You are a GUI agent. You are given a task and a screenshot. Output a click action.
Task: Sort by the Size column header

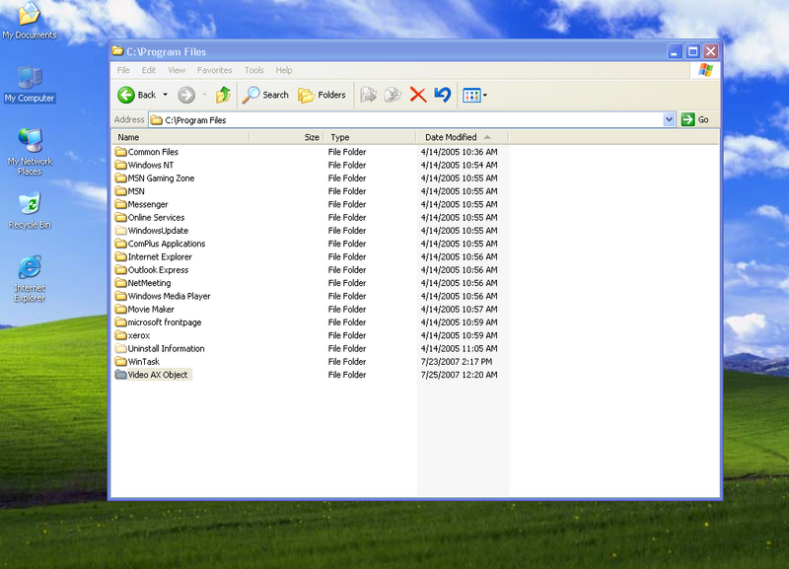pyautogui.click(x=286, y=137)
